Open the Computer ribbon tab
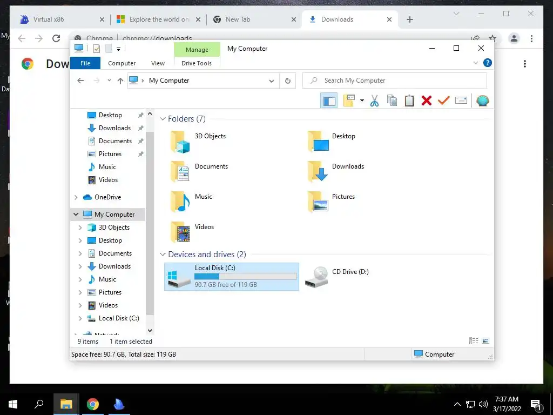553x415 pixels. click(x=122, y=63)
